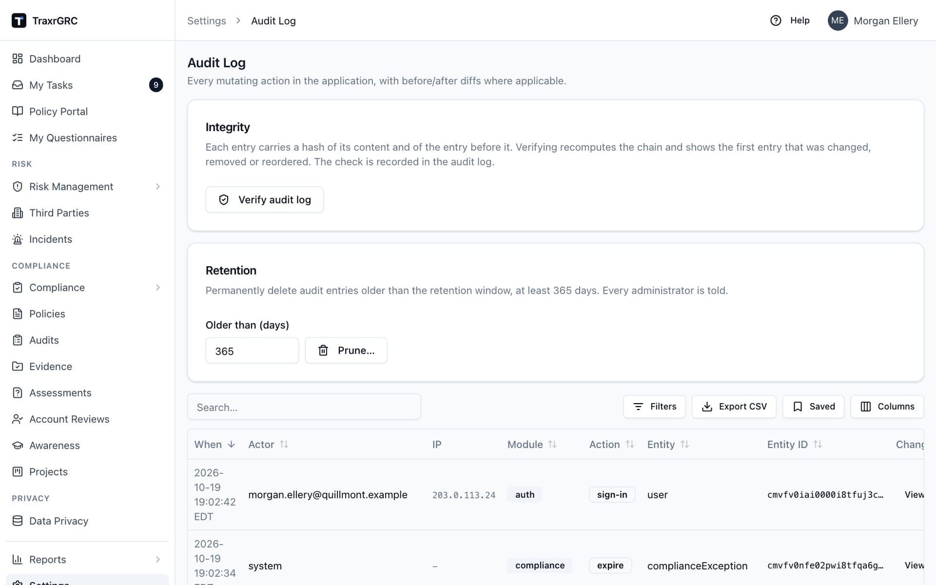The width and height of the screenshot is (936, 585).
Task: Open the Dashboard icon in sidebar
Action: click(x=18, y=58)
